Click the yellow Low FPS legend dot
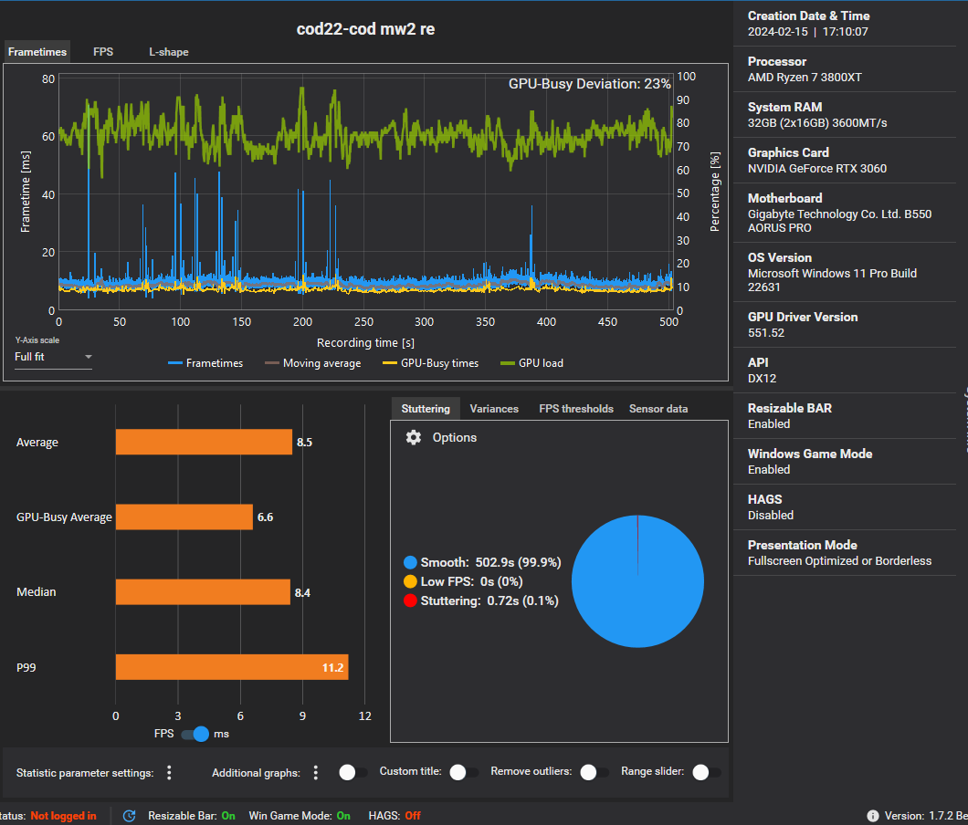Image resolution: width=968 pixels, height=825 pixels. pyautogui.click(x=410, y=581)
